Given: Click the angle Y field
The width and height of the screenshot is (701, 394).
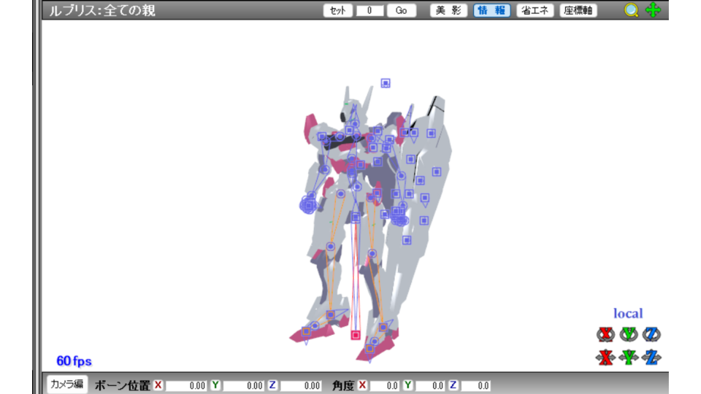Looking at the screenshot, I should [430, 385].
